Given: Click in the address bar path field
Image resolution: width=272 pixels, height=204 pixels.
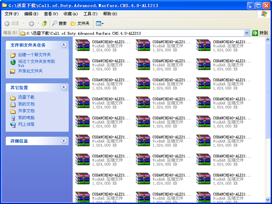Looking at the screenshot, I should coord(132,33).
